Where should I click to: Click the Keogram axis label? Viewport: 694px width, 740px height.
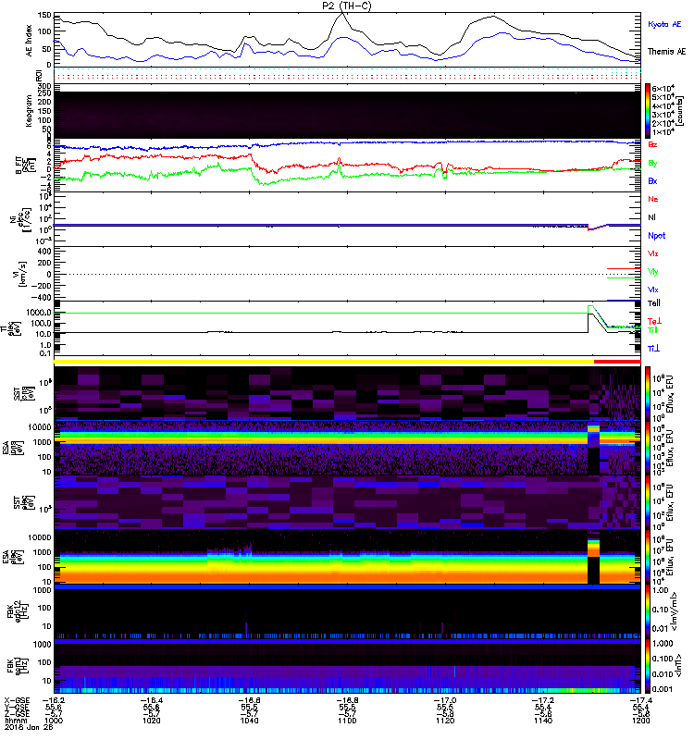[29, 110]
